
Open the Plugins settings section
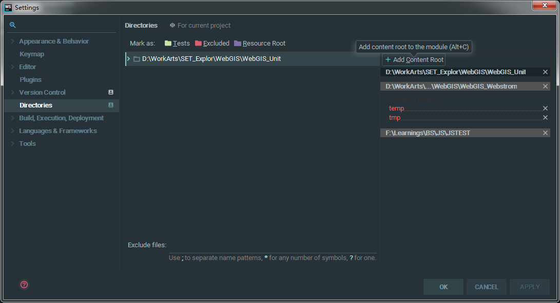click(x=31, y=79)
